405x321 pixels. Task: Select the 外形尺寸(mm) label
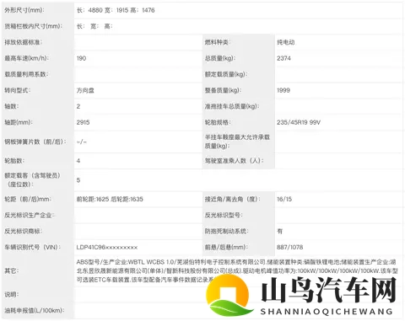[24, 10]
